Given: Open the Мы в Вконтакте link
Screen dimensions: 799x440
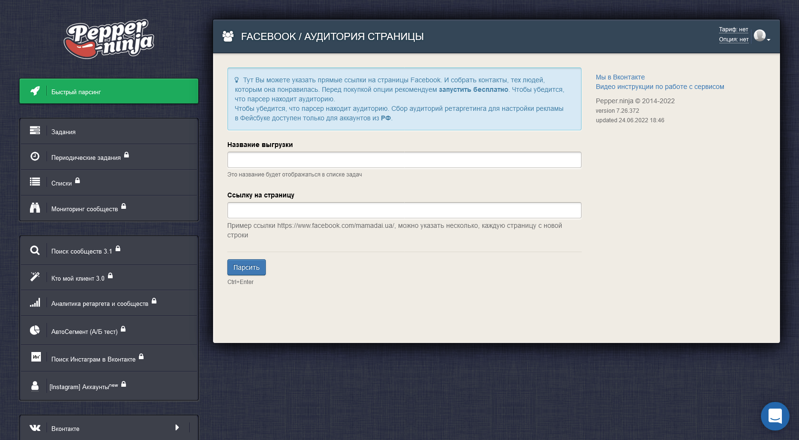Looking at the screenshot, I should (x=620, y=77).
